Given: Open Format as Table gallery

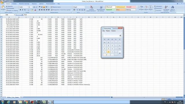Looking at the screenshot, I should tap(101, 8).
